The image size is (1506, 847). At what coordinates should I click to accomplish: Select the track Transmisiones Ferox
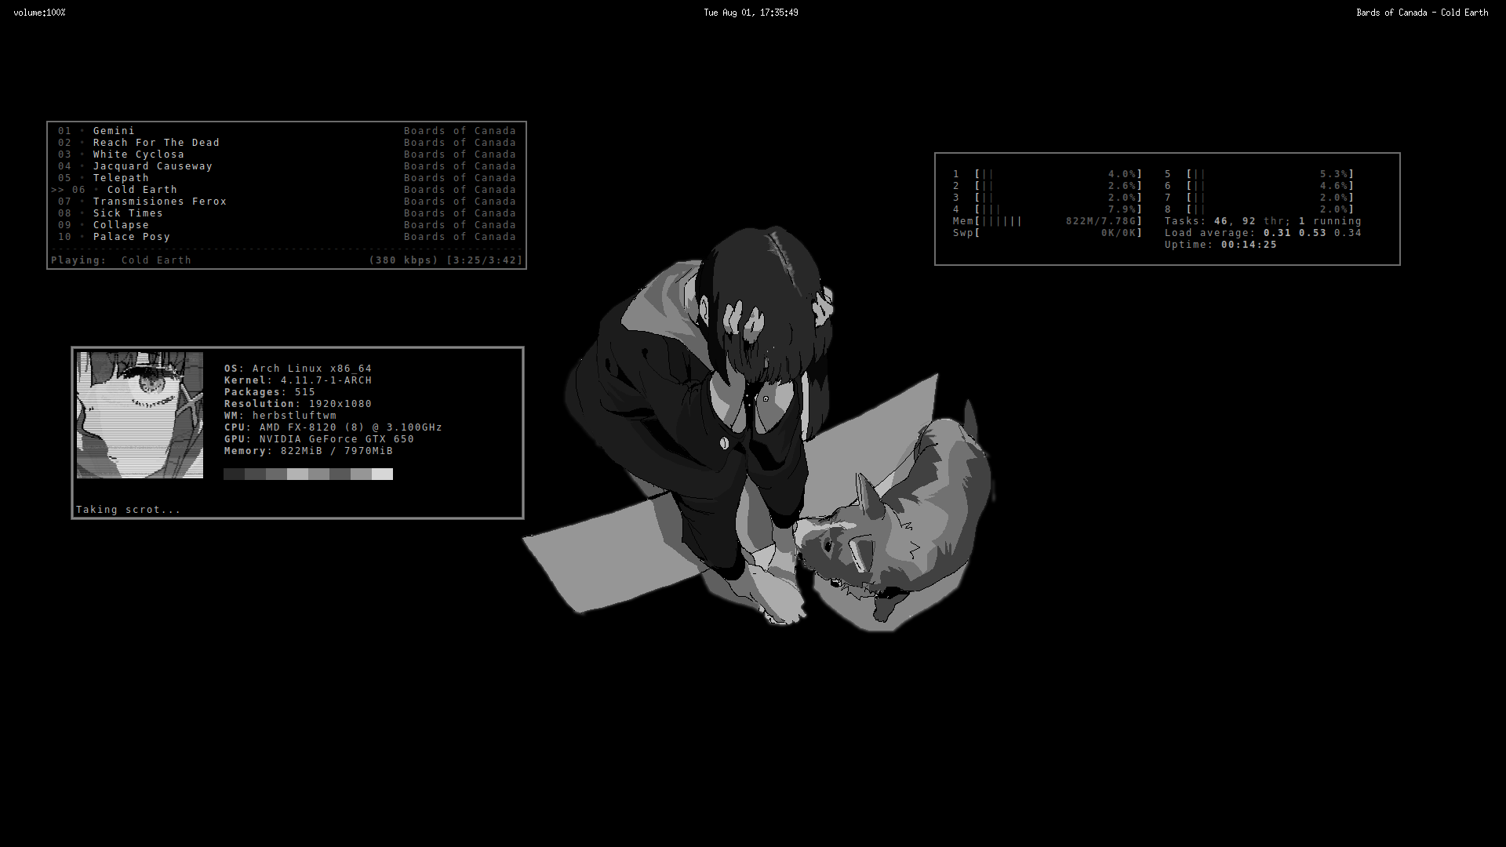coord(286,202)
